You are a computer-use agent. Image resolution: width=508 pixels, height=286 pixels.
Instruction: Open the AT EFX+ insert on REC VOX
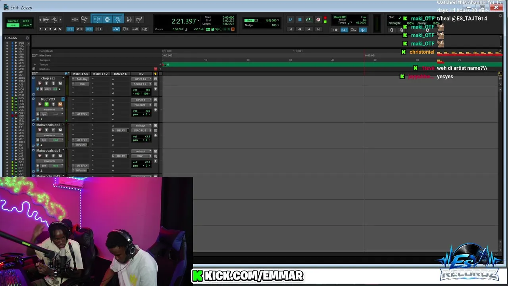pos(82,114)
